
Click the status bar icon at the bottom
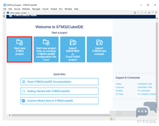[x=111, y=119]
